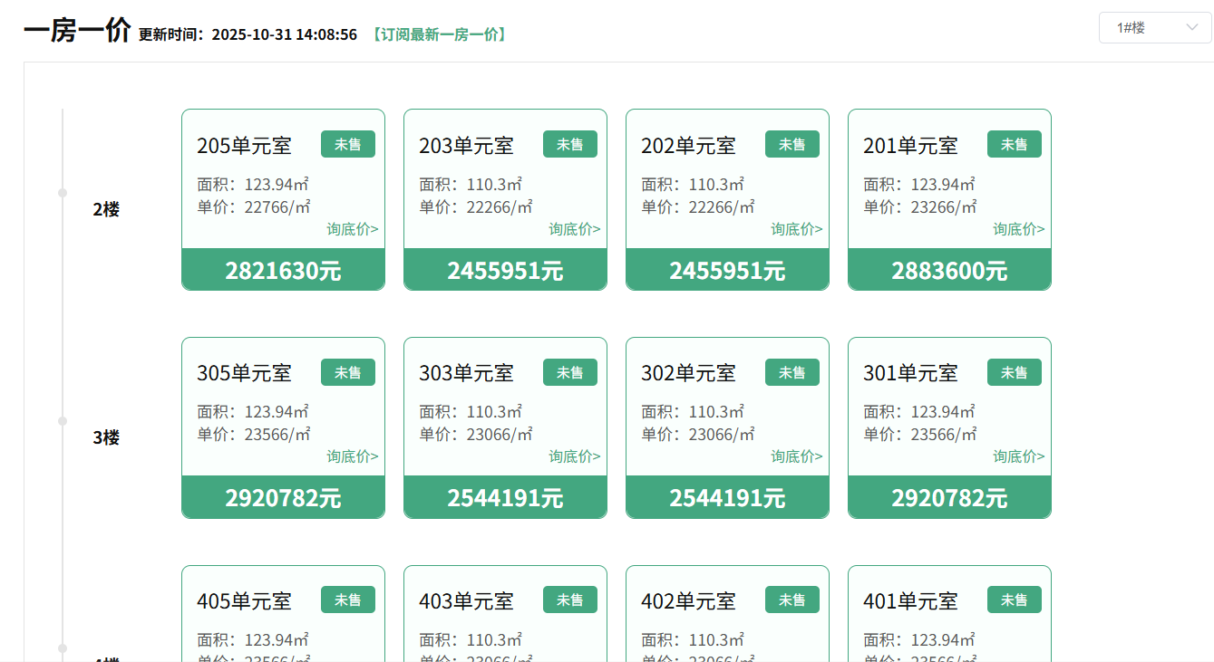Click the 2楼 floor timeline marker

tap(63, 193)
